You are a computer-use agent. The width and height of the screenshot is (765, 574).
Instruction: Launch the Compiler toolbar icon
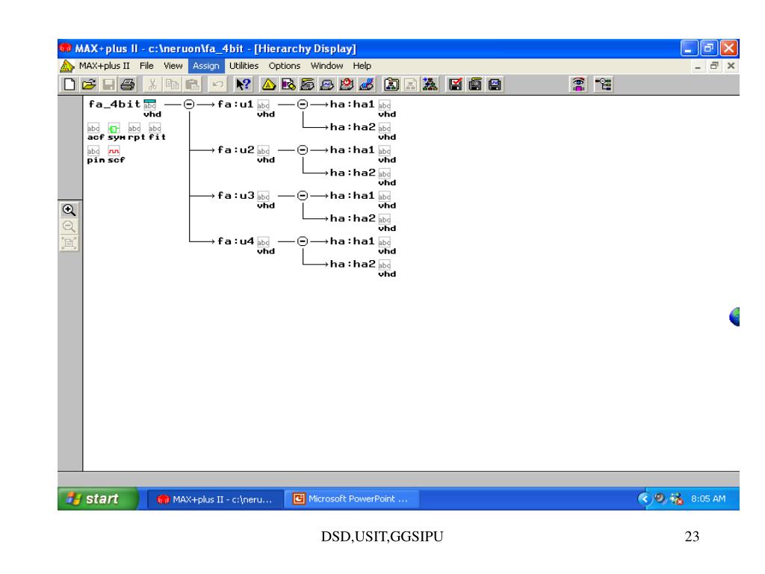(307, 84)
